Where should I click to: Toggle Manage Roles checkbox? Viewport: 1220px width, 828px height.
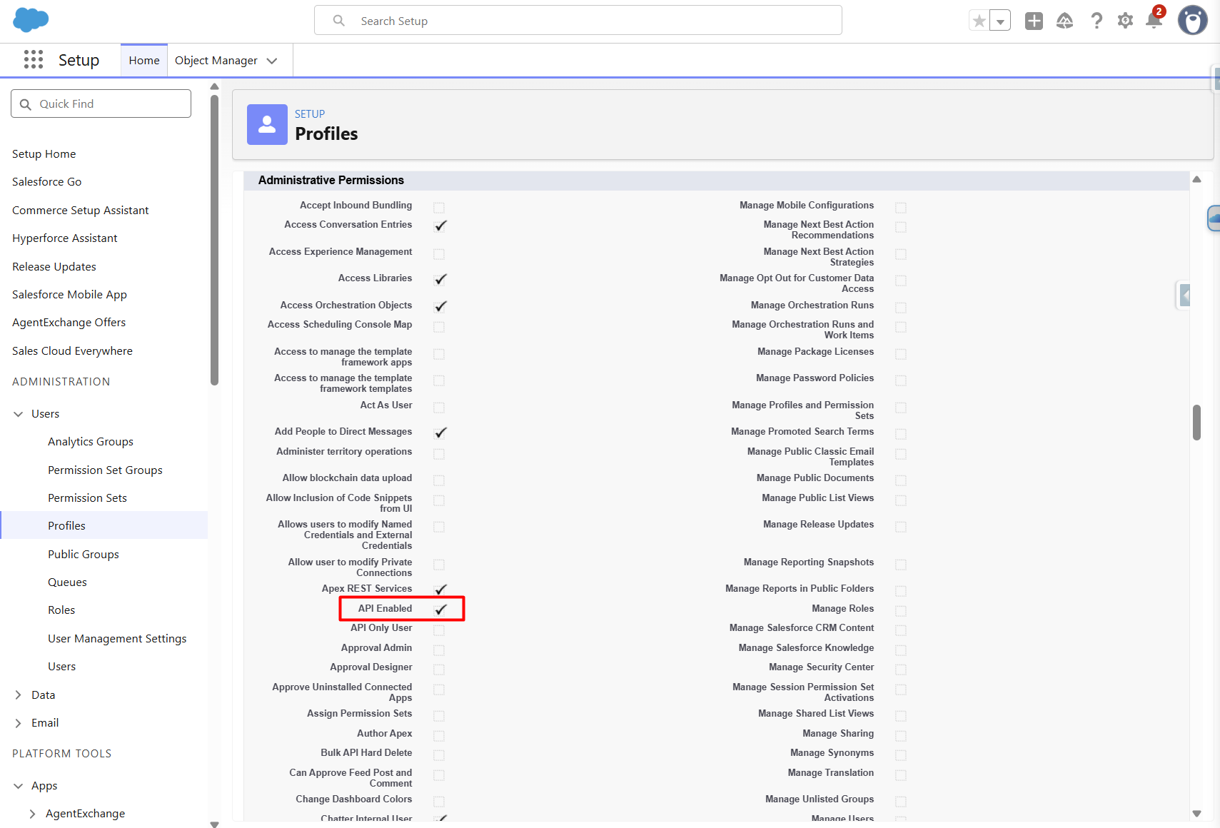[901, 611]
